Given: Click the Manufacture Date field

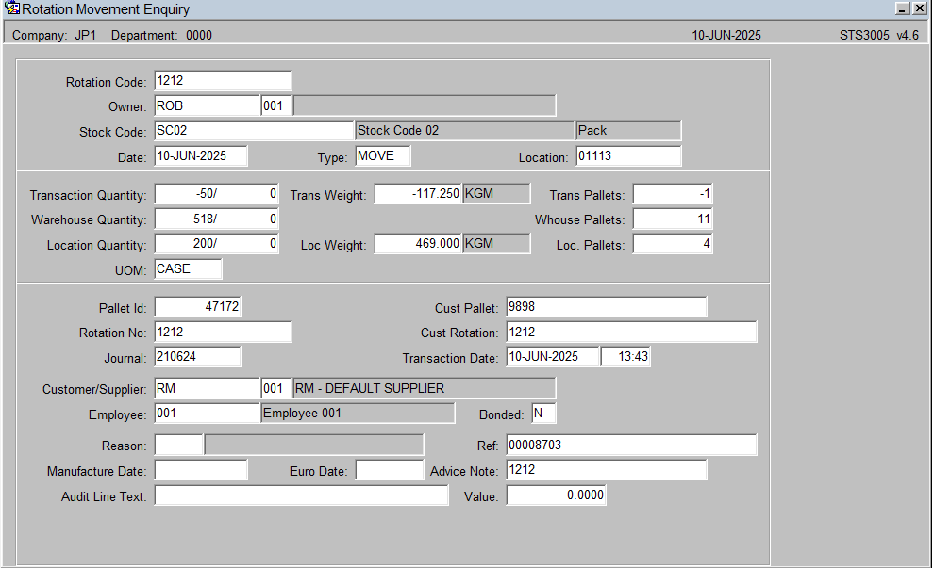Looking at the screenshot, I should pos(201,470).
